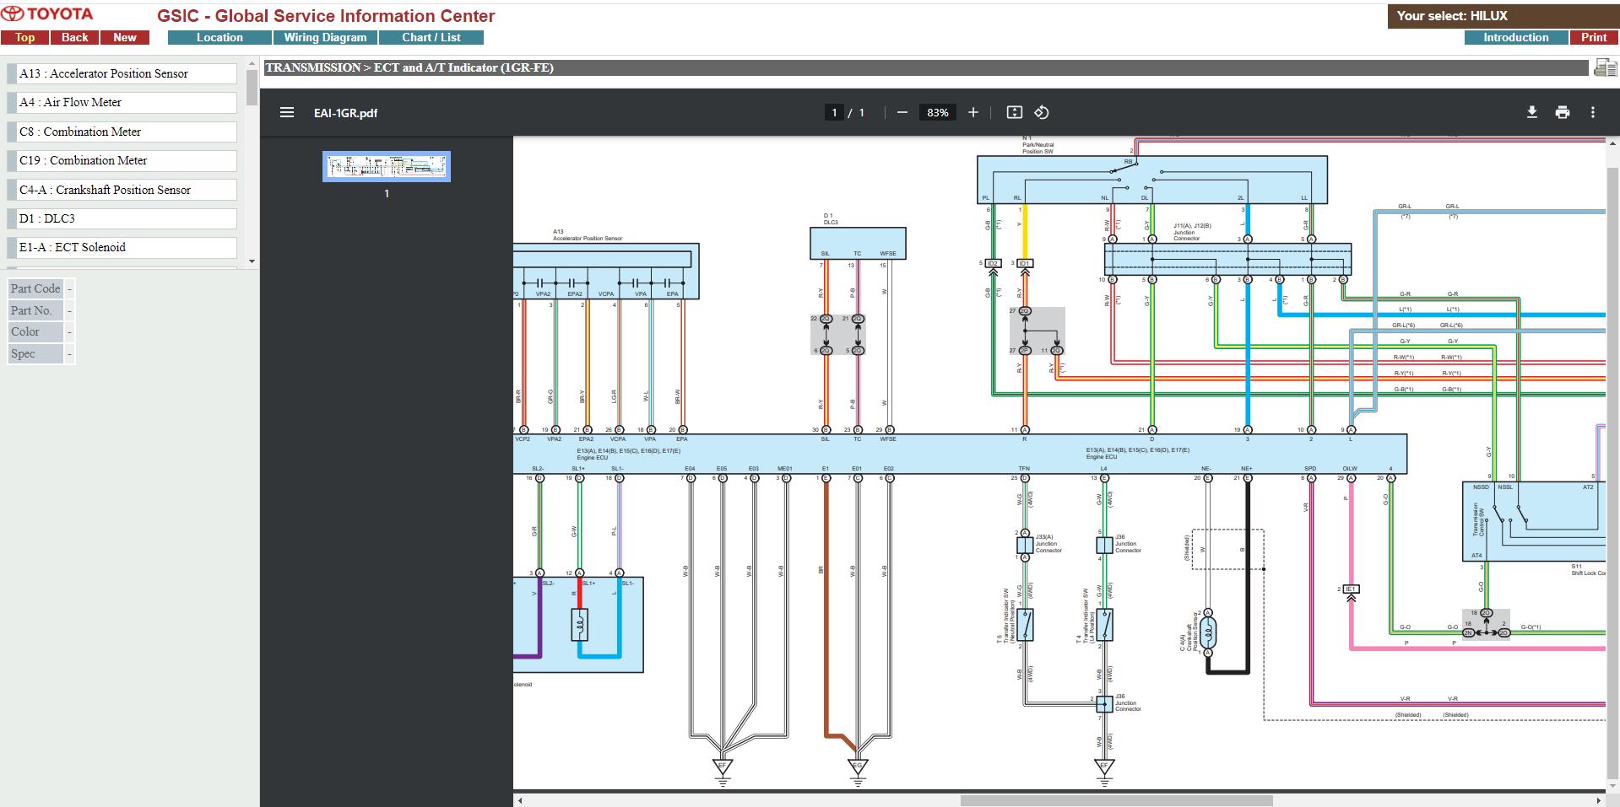Rotate the PDF counterclockwise
The width and height of the screenshot is (1620, 807).
pos(1042,112)
